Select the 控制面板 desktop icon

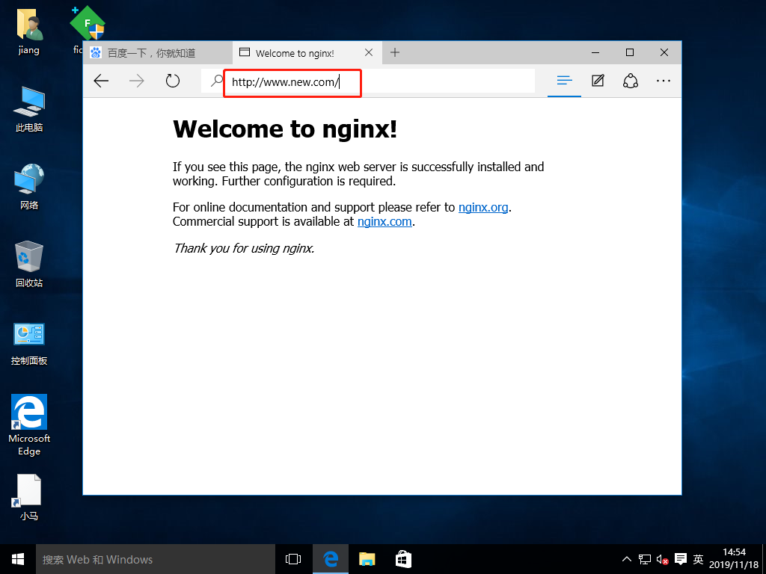coord(29,344)
